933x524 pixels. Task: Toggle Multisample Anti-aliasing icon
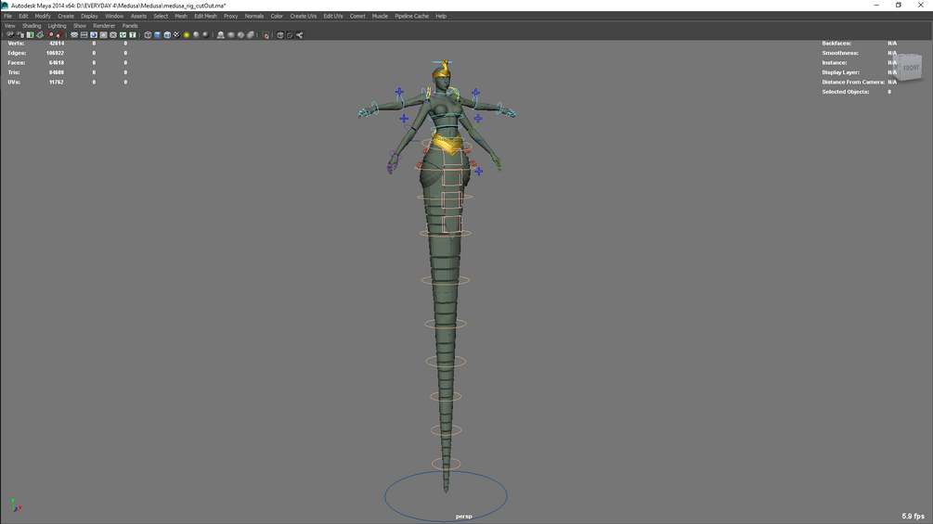[x=240, y=35]
